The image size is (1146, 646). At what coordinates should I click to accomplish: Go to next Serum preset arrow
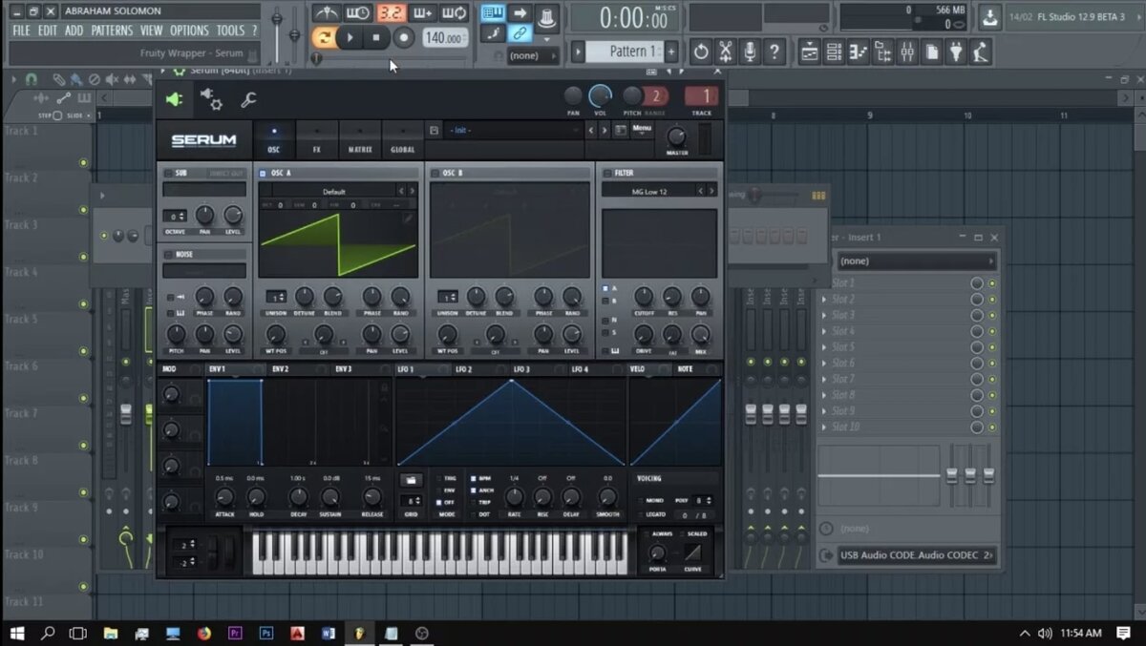604,130
